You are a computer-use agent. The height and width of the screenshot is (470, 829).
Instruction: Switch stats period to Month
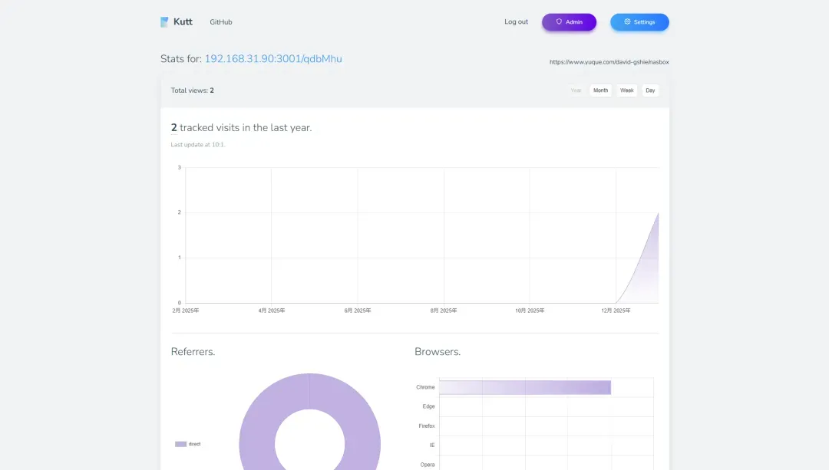[x=600, y=90]
